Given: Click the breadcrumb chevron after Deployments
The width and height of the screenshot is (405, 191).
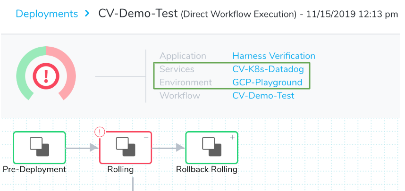Looking at the screenshot, I should (x=87, y=13).
